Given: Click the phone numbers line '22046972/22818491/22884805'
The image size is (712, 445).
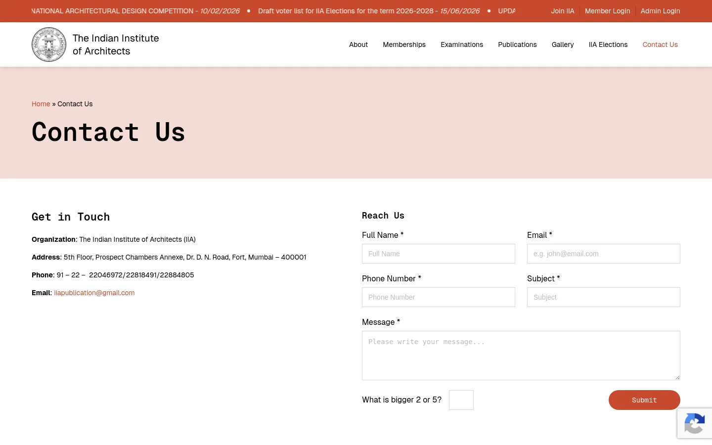Looking at the screenshot, I should [141, 275].
